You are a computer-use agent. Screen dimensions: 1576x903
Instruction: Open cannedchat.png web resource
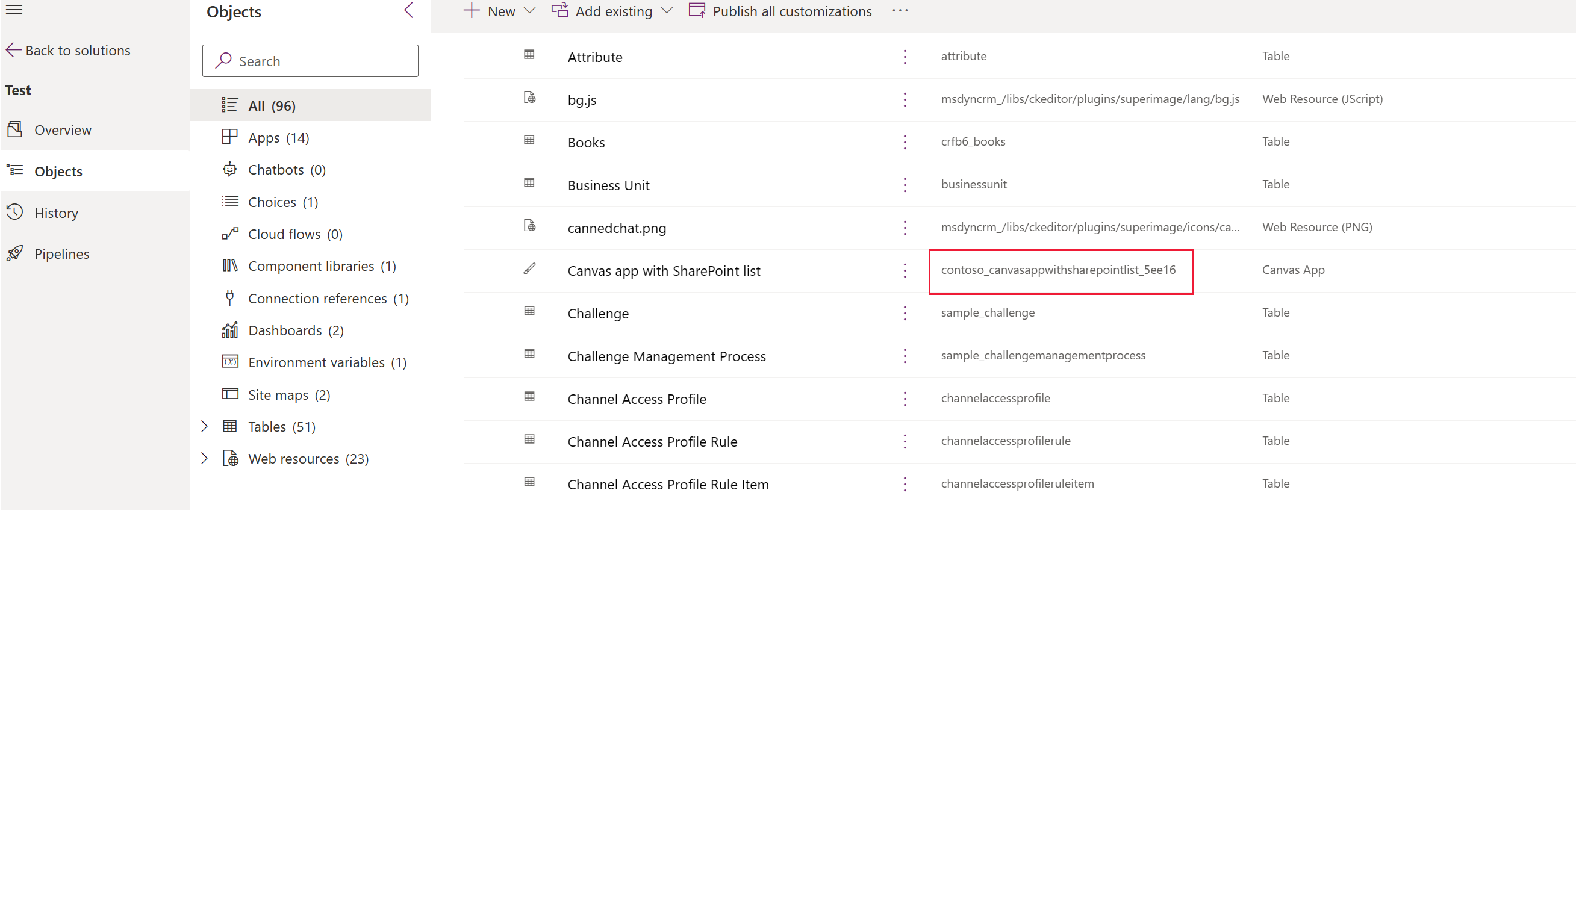(x=617, y=228)
